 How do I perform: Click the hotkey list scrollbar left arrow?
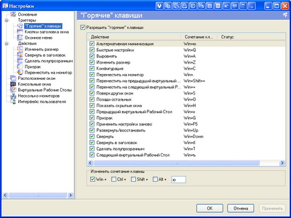[x=90, y=163]
